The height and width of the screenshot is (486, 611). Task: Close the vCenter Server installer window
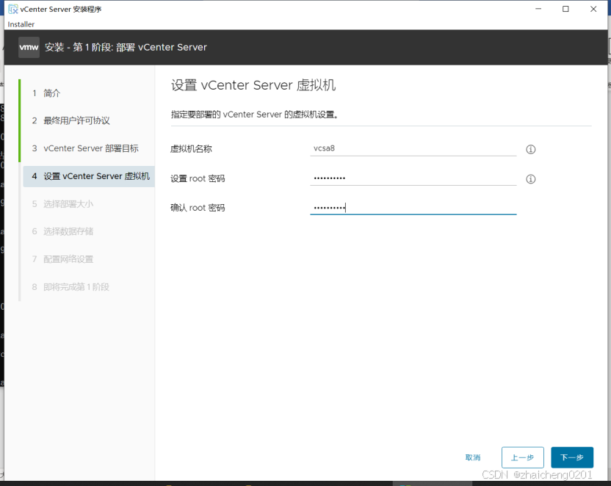click(593, 9)
